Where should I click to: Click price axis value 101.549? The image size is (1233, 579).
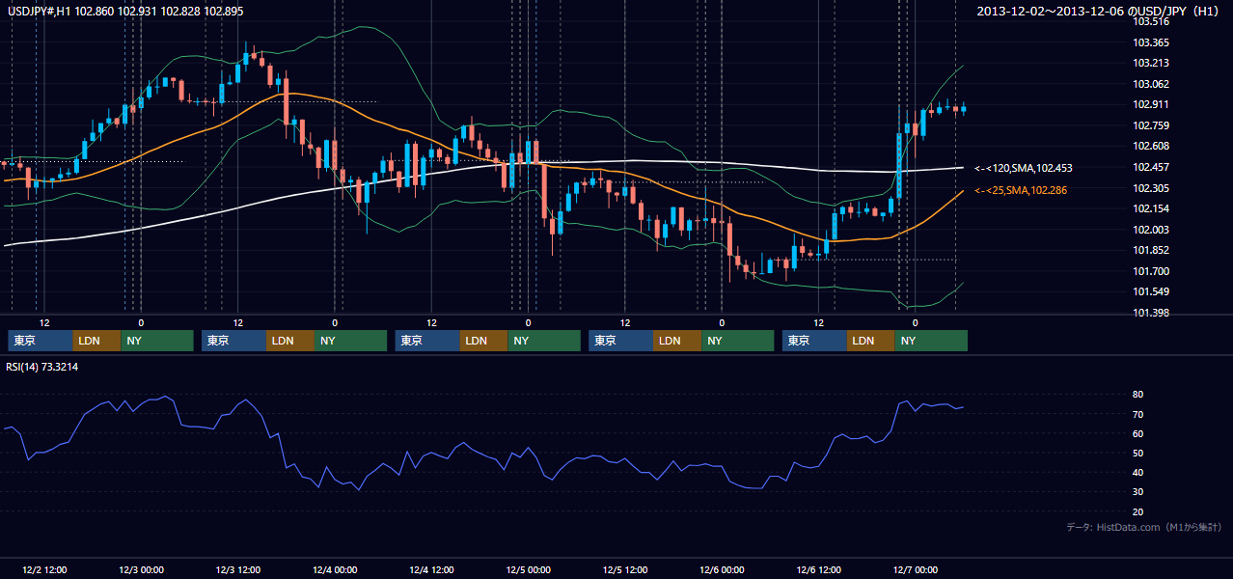tap(1150, 291)
